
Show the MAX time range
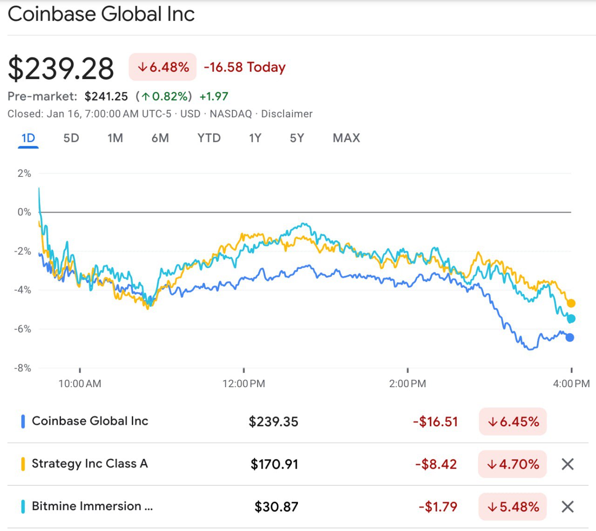point(346,138)
